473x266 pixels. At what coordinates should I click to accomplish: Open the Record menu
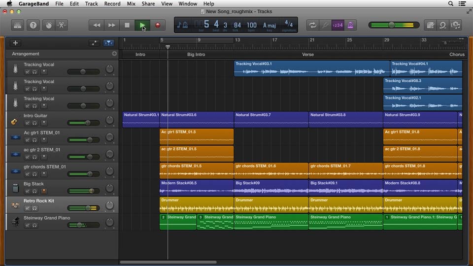click(112, 3)
